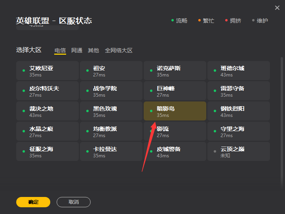Click the red 拥挤 legend dot
This screenshot has height=214, width=285.
tap(226, 20)
